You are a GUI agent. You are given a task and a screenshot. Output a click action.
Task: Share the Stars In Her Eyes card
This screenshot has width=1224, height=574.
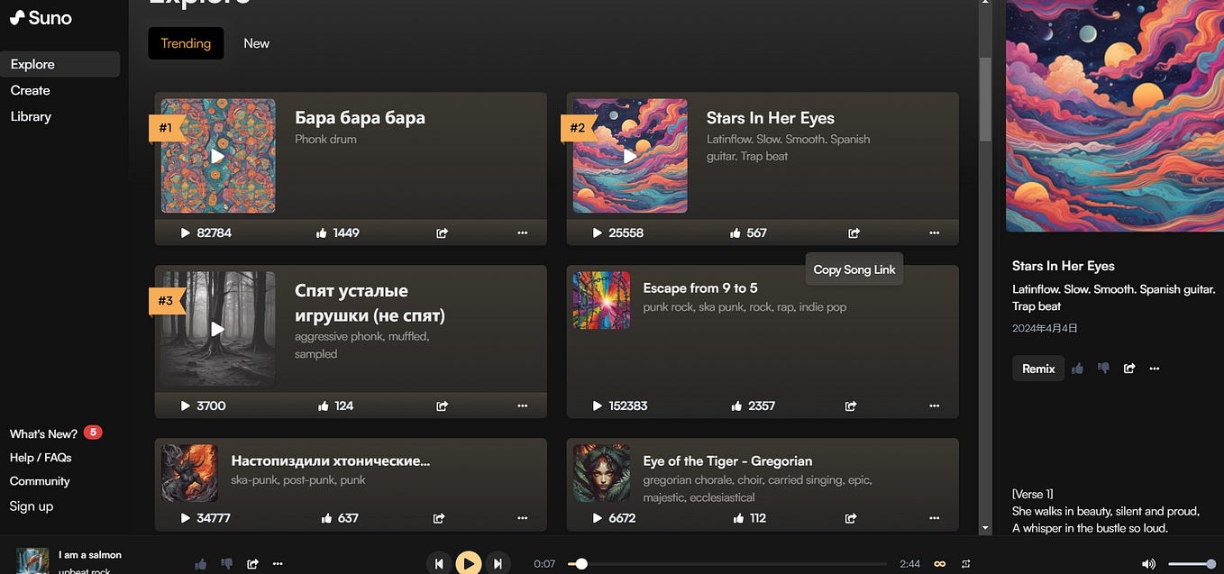(x=854, y=232)
